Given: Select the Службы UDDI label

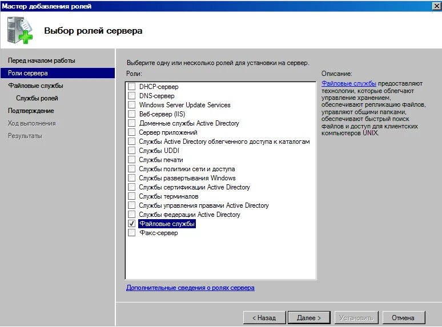Looking at the screenshot, I should 159,151.
